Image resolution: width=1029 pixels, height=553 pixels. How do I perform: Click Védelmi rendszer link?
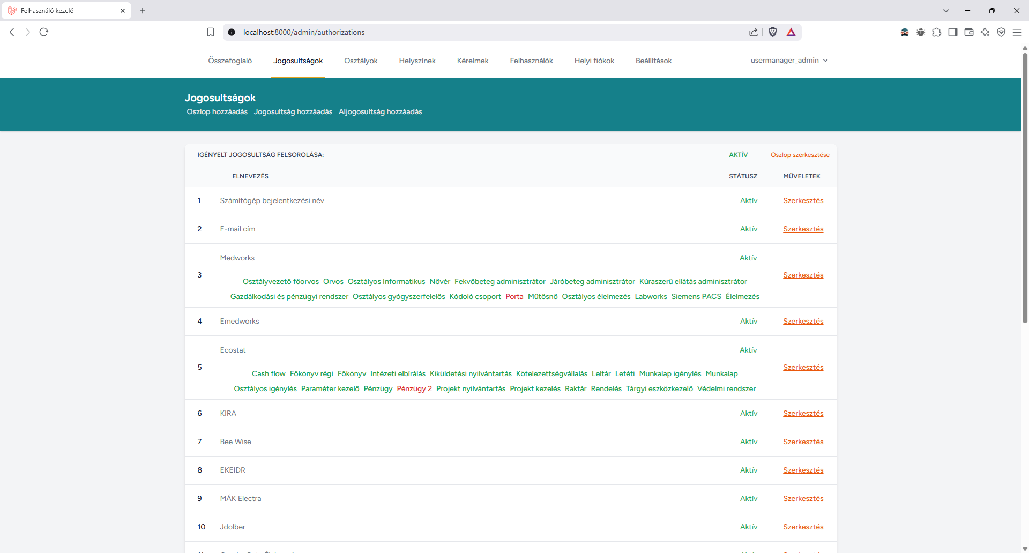coord(726,388)
